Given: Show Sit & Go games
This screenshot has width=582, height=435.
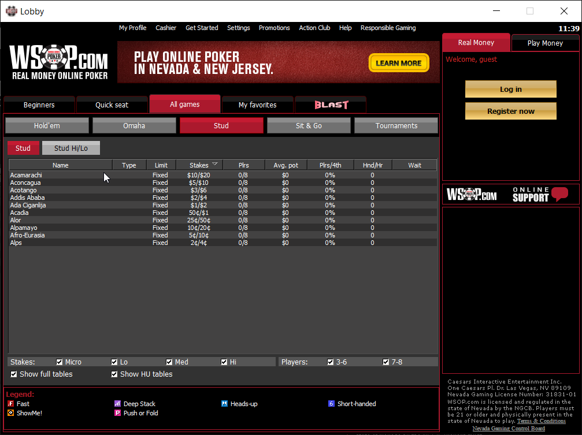Looking at the screenshot, I should 309,125.
